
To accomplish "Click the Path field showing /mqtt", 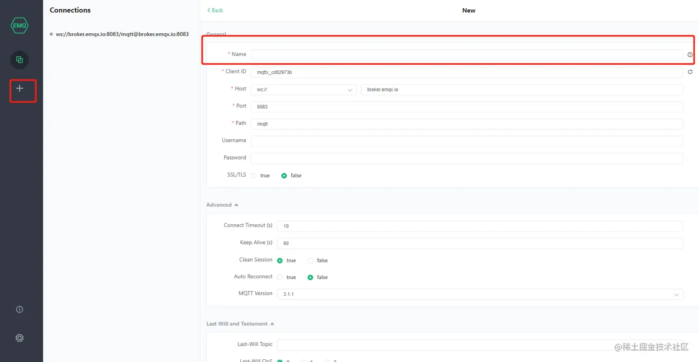I will pos(467,124).
